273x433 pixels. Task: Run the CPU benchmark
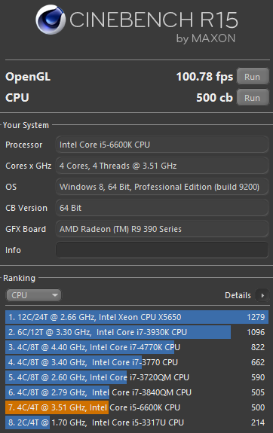tap(253, 97)
